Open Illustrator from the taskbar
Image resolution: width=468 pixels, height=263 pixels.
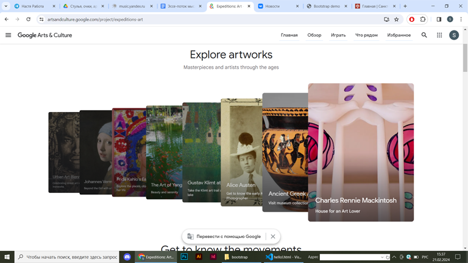[199, 257]
